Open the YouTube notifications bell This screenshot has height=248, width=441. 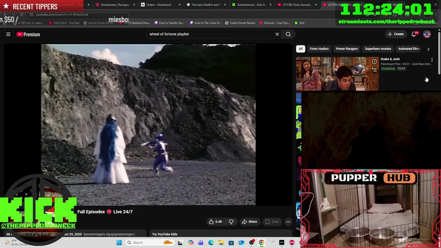tap(414, 34)
